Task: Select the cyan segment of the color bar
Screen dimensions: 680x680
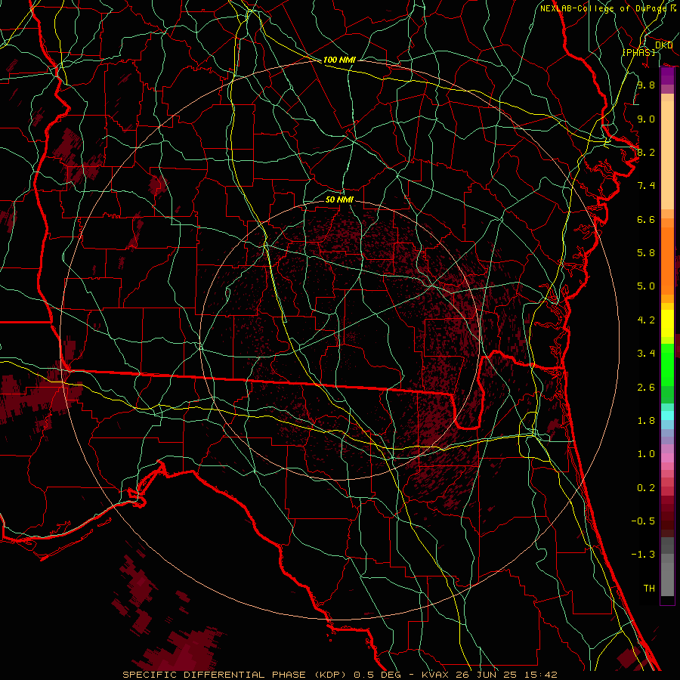Action: [667, 416]
